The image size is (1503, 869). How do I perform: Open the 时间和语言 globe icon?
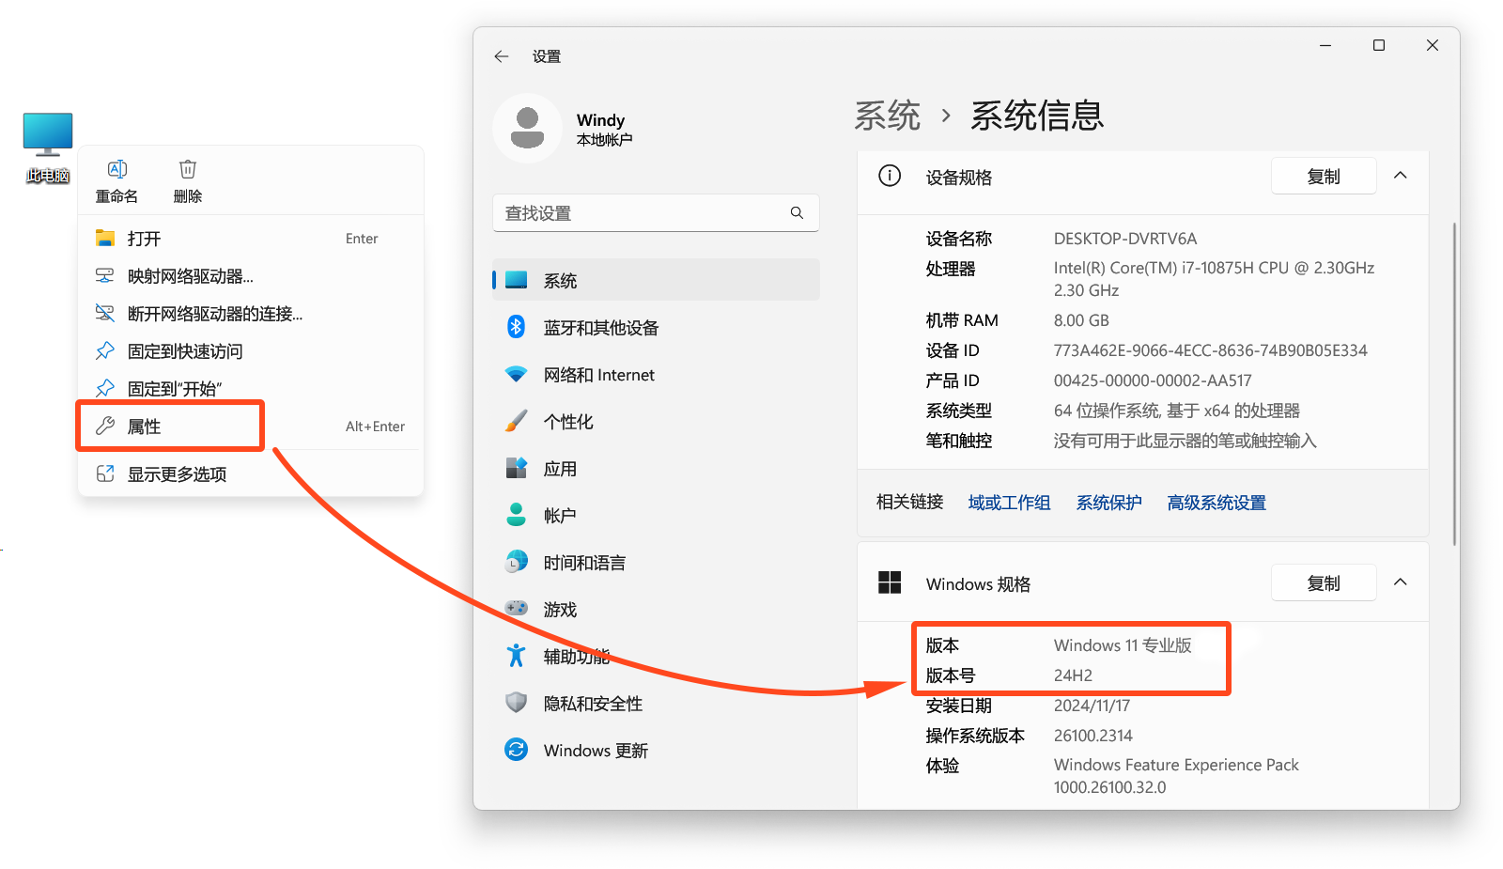point(517,562)
